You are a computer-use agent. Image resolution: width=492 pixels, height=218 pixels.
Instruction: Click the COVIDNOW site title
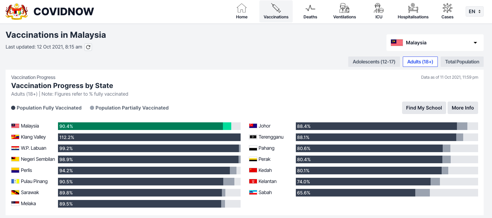[x=64, y=11]
